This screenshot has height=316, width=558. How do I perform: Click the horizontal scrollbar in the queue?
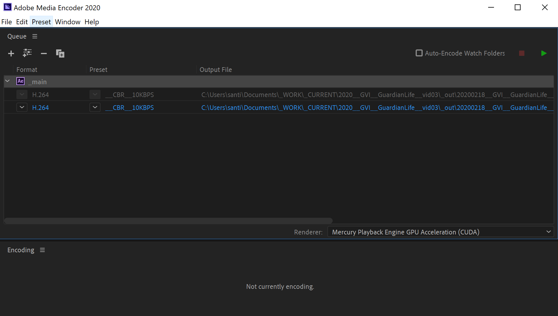(168, 221)
